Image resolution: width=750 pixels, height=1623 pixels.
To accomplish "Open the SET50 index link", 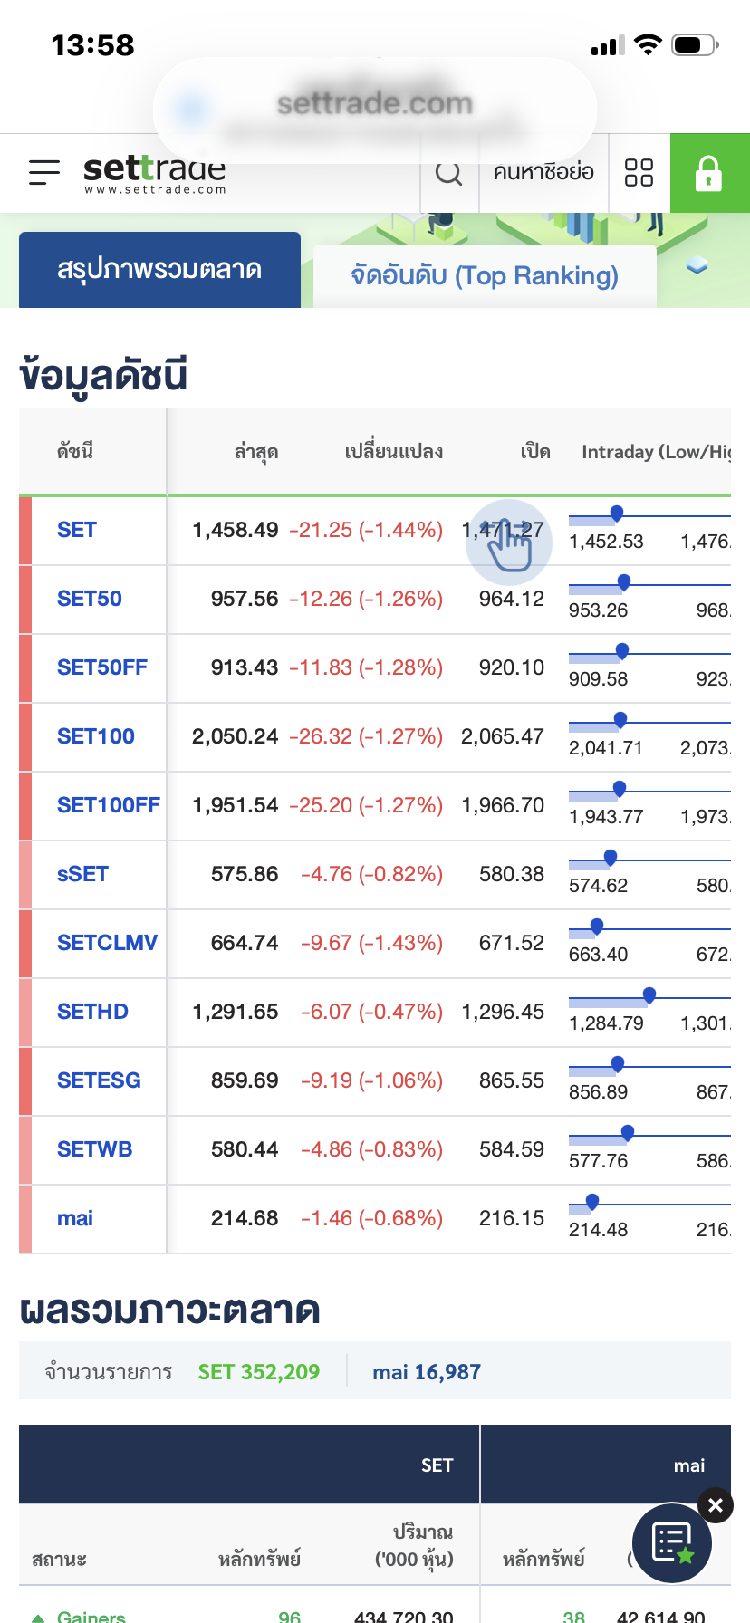I will click(89, 599).
